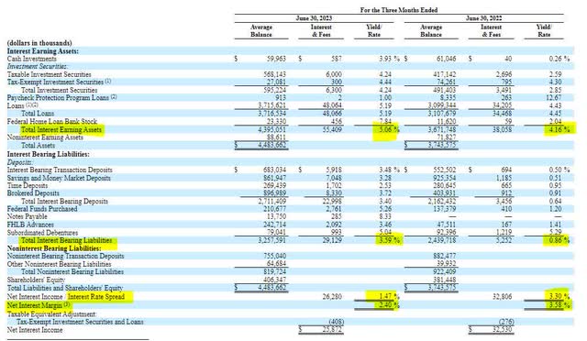Select the 2,711,409 deposits balance value
The width and height of the screenshot is (587, 341).
coord(271,202)
